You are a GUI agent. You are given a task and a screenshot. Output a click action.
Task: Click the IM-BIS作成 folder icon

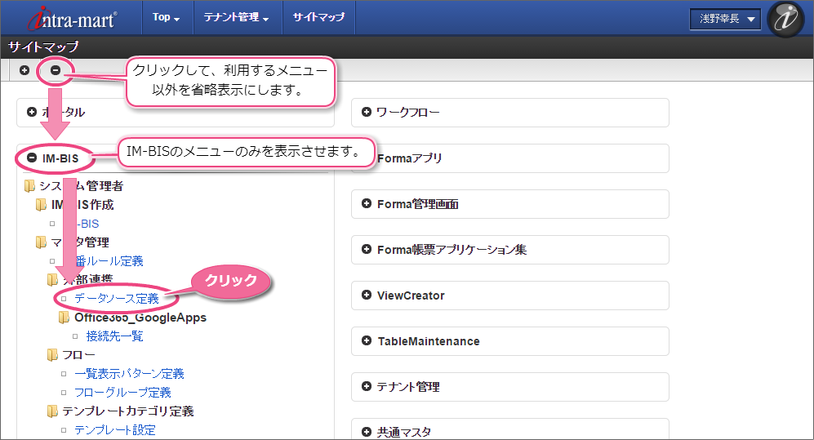click(41, 204)
